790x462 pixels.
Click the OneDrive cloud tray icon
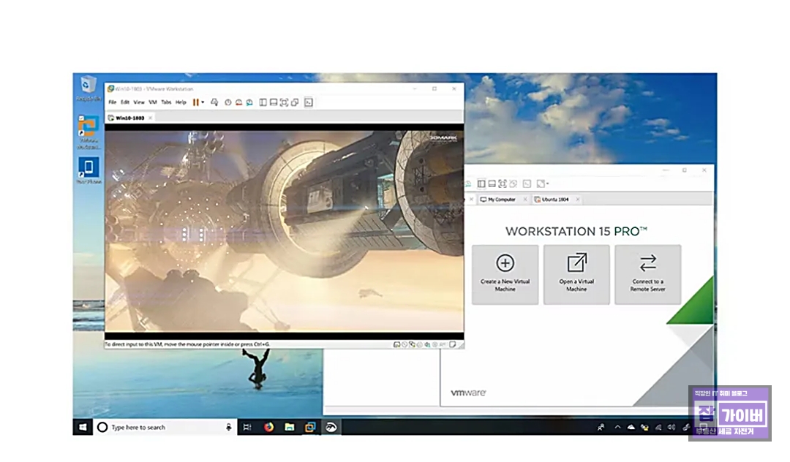(x=631, y=427)
